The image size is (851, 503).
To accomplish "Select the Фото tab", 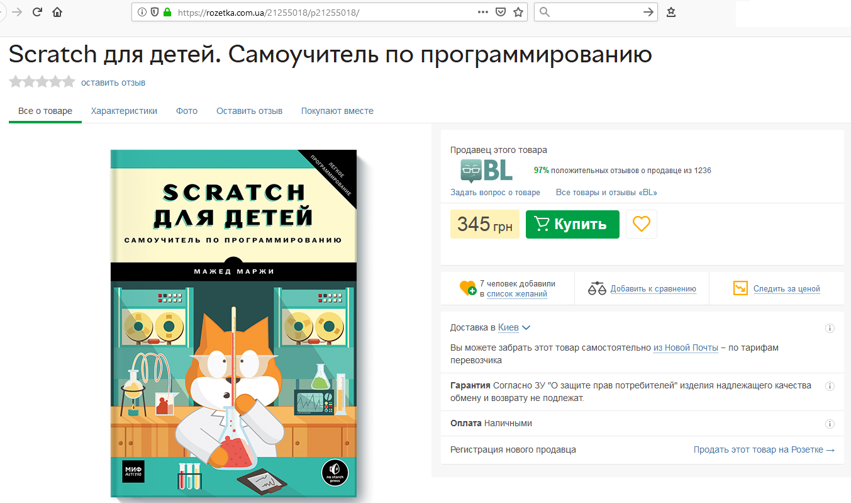I will pos(187,111).
